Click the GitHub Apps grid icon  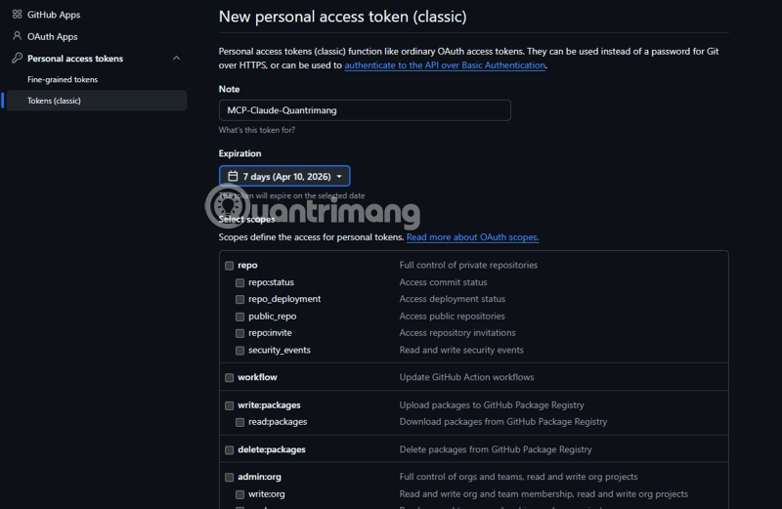(x=18, y=15)
